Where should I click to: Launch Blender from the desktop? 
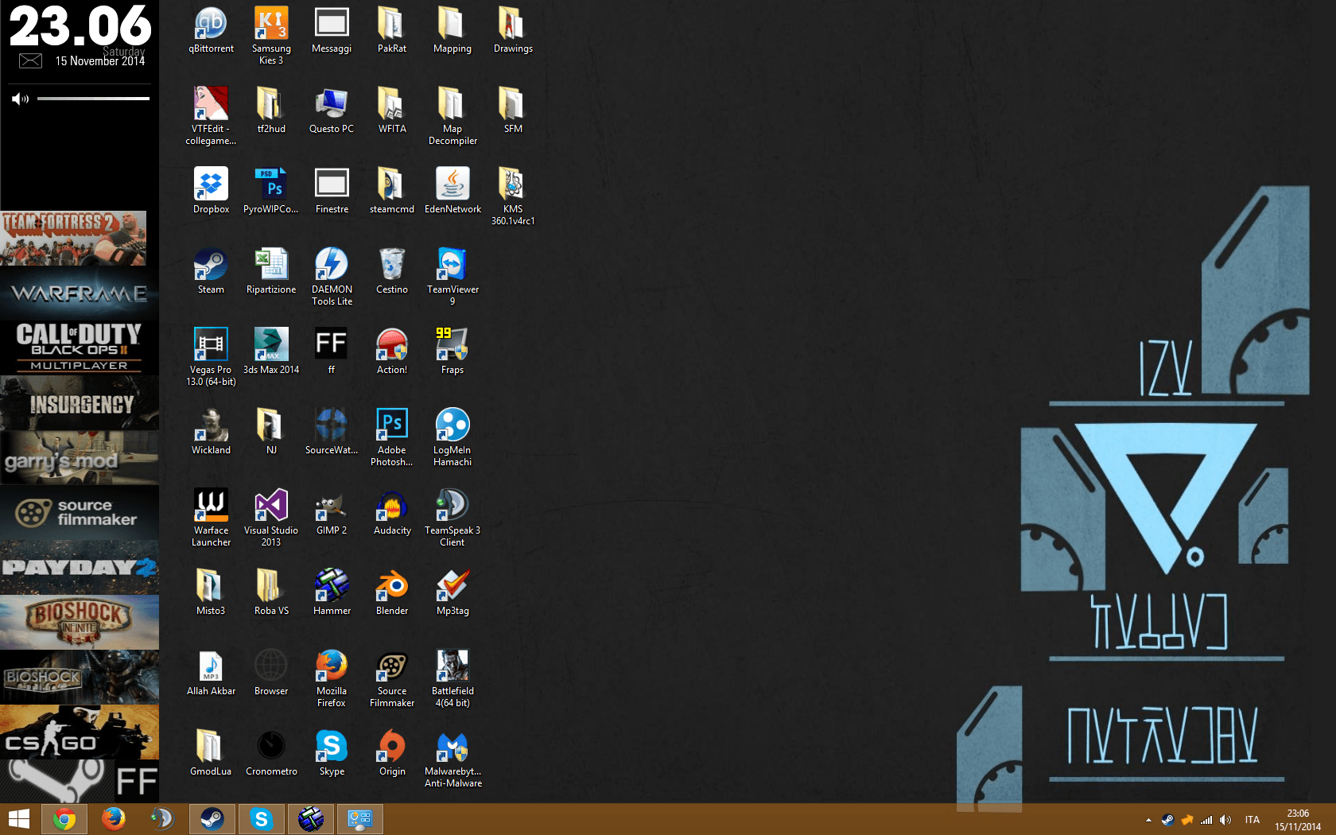pos(392,587)
